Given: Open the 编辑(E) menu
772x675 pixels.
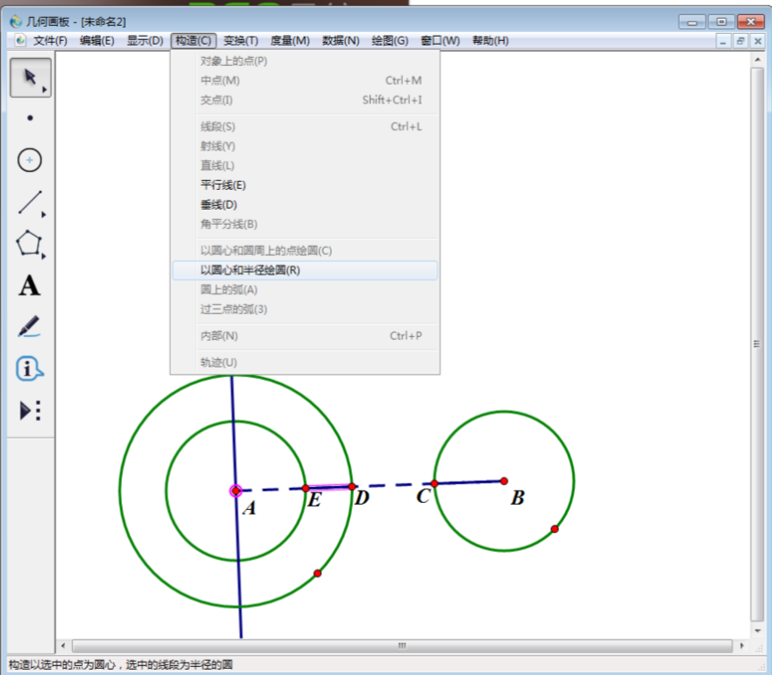Looking at the screenshot, I should point(97,40).
